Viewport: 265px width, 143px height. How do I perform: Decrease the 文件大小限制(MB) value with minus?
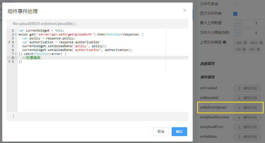click(x=237, y=33)
